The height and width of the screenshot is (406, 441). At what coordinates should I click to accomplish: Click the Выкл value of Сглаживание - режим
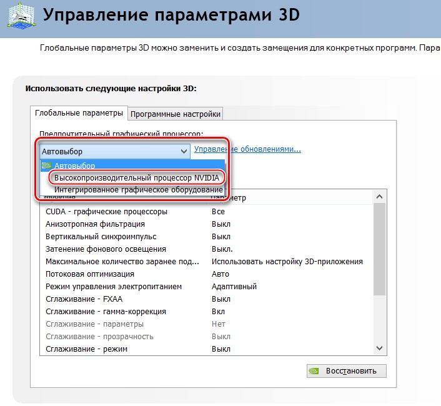221,349
